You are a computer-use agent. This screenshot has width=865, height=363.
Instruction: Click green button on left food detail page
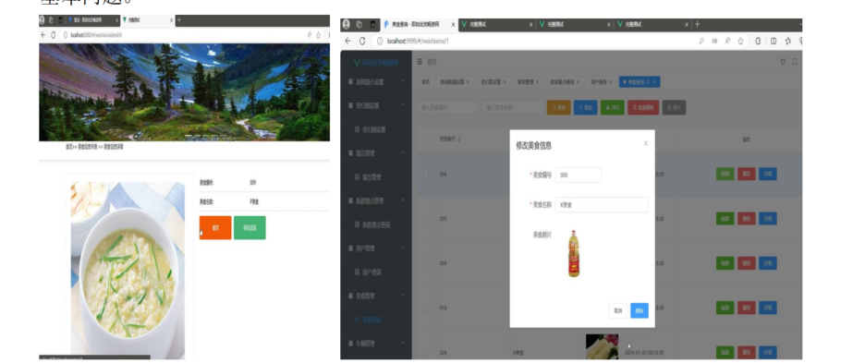(x=250, y=228)
